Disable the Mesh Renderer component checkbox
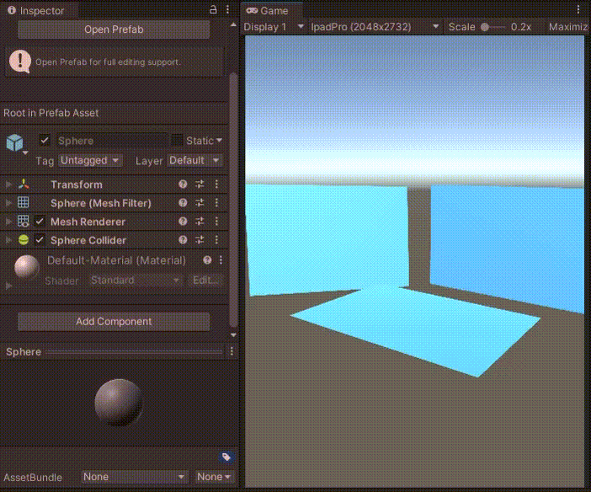591x492 pixels. (40, 221)
